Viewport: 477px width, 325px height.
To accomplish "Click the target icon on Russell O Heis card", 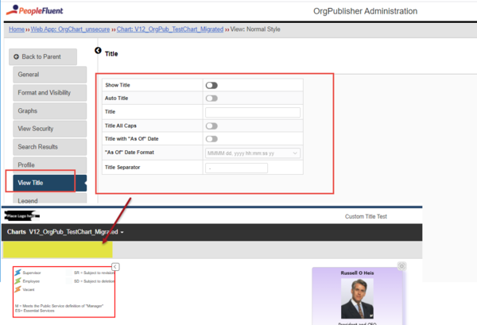I will pyautogui.click(x=401, y=266).
